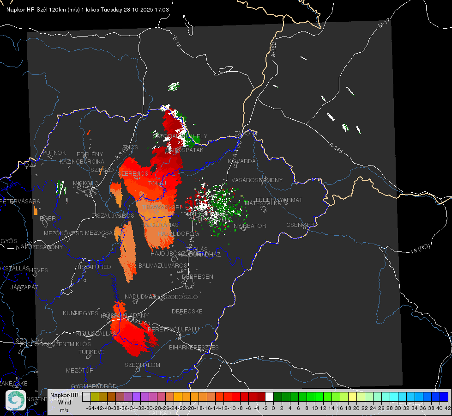Screen dimensions: 452x416
Task: Click the TISZAFURED label
Action: (x=94, y=267)
